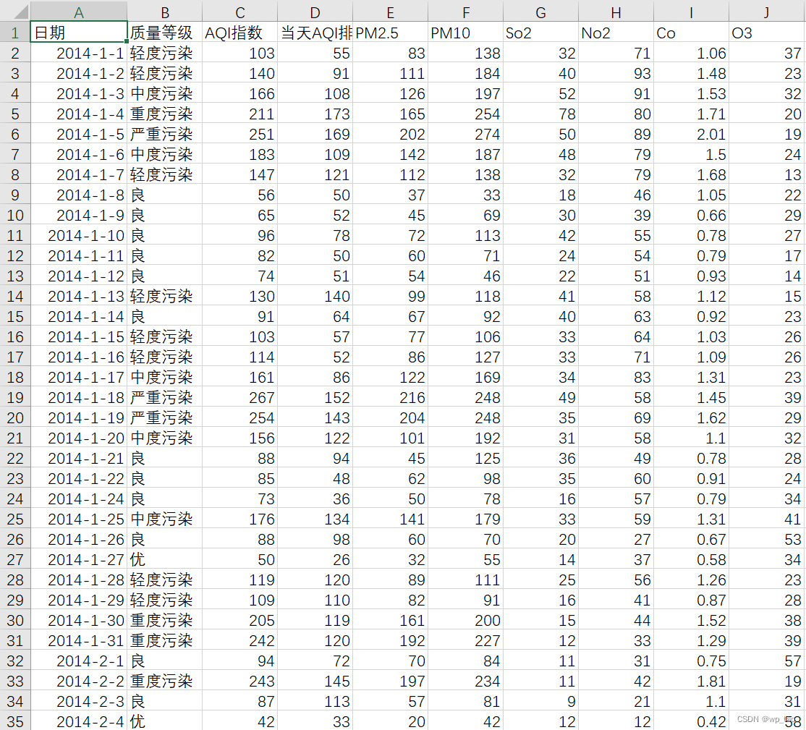Viewport: 806px width, 730px height.
Task: Click AQI value 42 in row 35
Action: pos(239,721)
